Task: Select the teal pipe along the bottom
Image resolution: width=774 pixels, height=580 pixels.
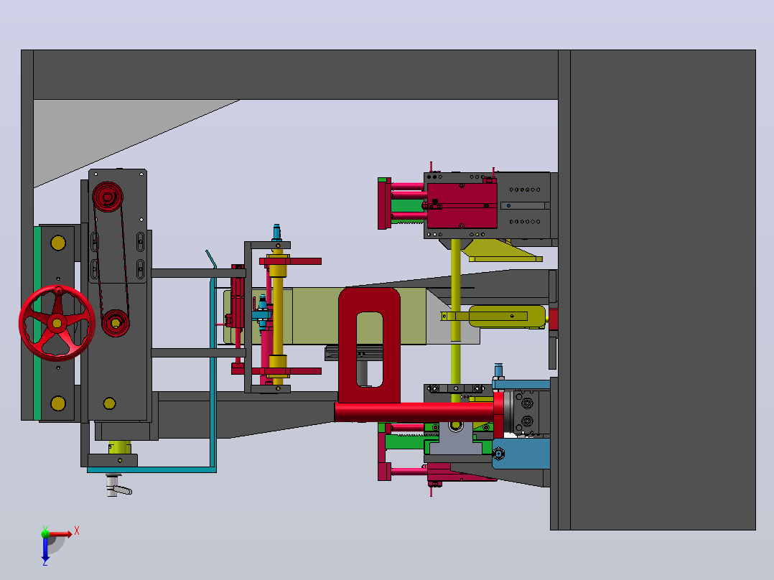Action: [151, 470]
